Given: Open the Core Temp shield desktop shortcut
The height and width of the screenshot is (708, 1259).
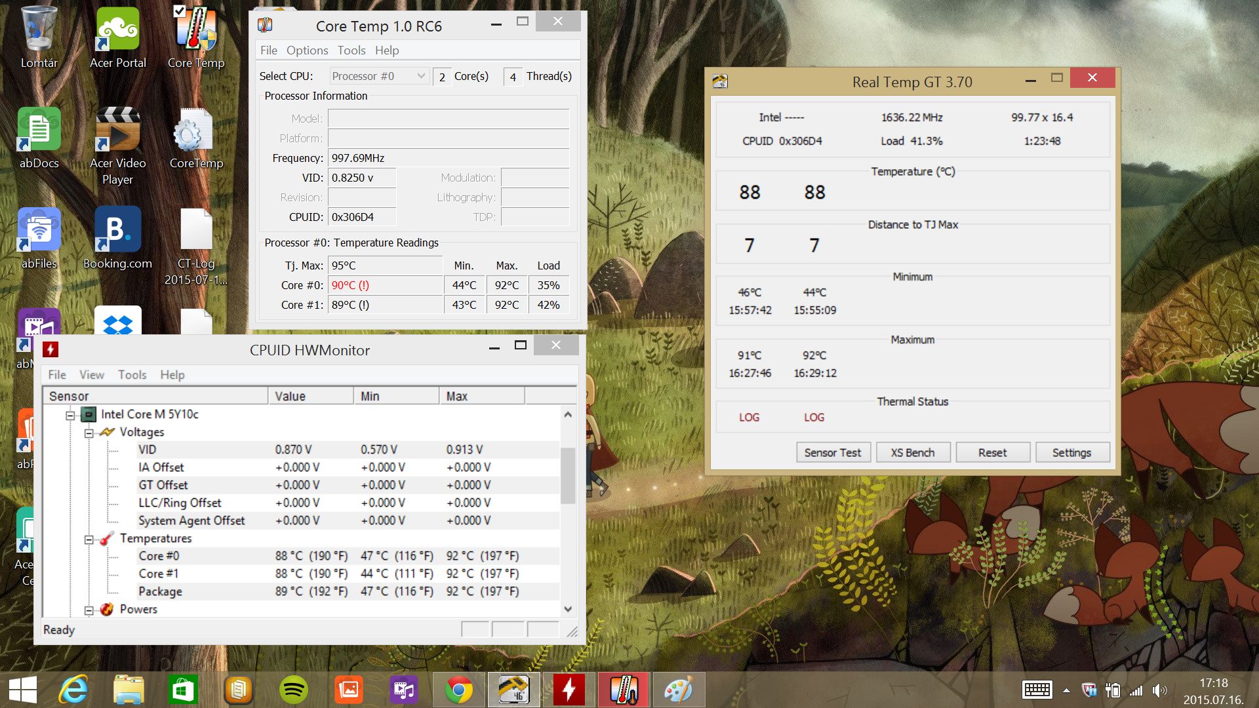Looking at the screenshot, I should (x=195, y=36).
